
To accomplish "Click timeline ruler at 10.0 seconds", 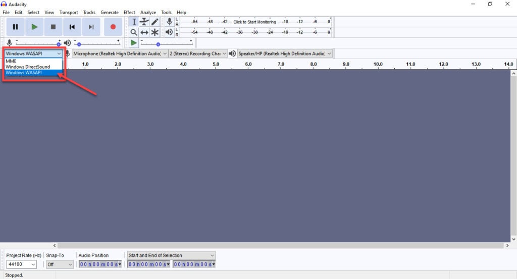I will point(378,64).
